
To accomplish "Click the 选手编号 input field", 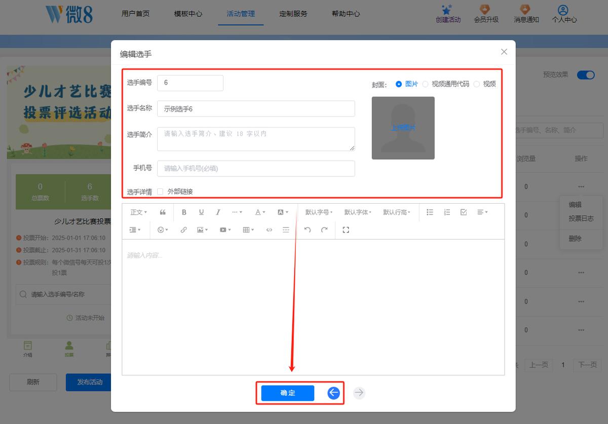I will pyautogui.click(x=190, y=83).
